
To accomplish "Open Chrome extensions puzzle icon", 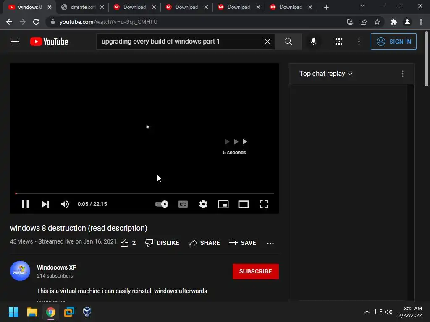I will 394,22.
